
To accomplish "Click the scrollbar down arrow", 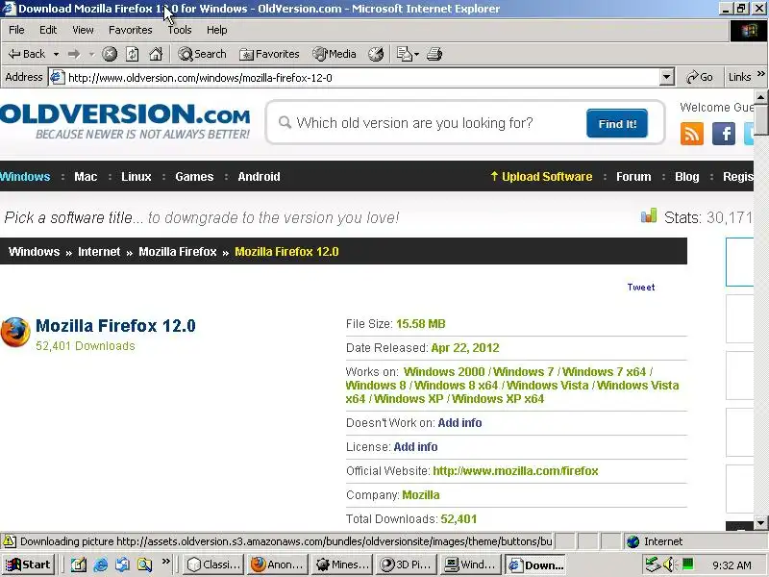I will 761,522.
